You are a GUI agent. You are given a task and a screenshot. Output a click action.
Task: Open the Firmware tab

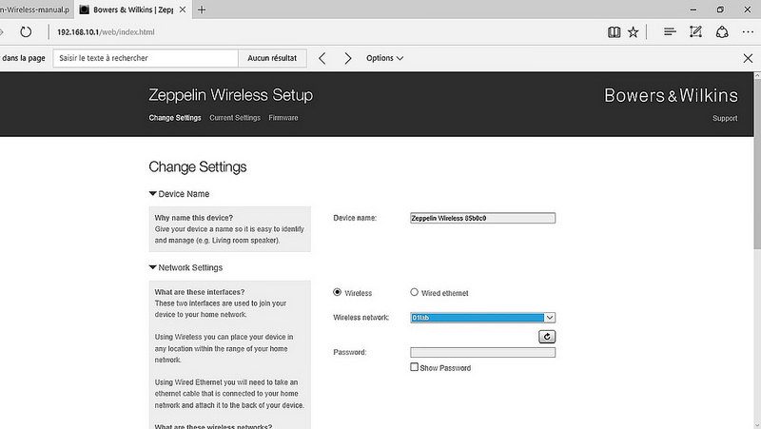(283, 118)
